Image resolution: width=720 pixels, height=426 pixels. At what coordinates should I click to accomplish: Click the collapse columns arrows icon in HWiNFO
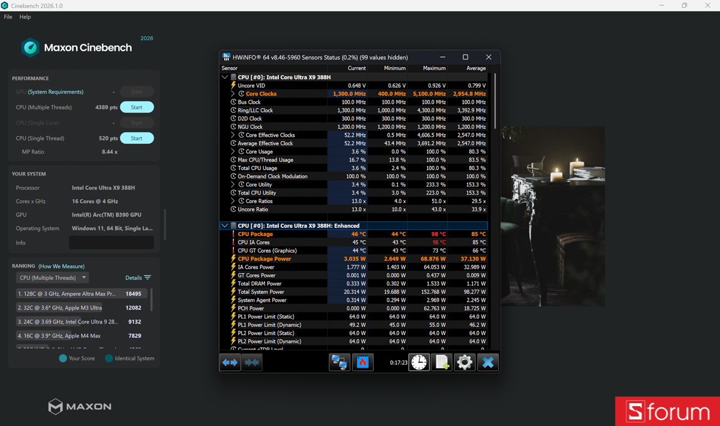pos(252,362)
